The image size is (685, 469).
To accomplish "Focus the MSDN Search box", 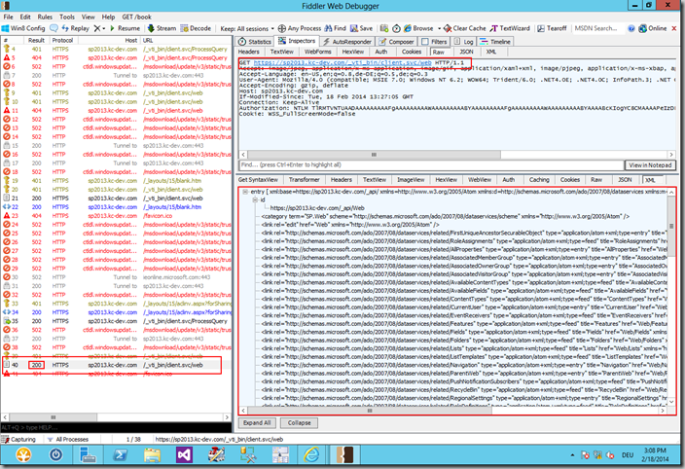I will tap(596, 28).
